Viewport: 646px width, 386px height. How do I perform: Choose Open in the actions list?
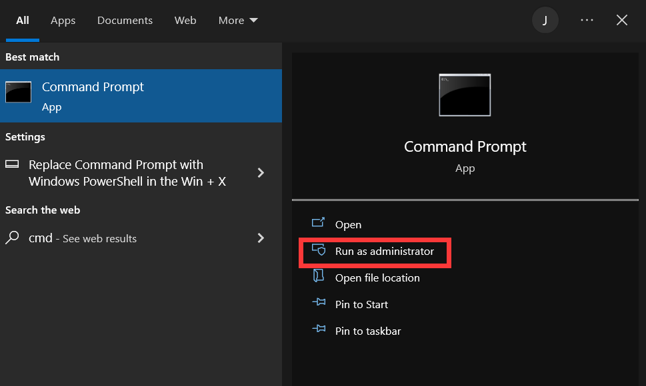[348, 224]
